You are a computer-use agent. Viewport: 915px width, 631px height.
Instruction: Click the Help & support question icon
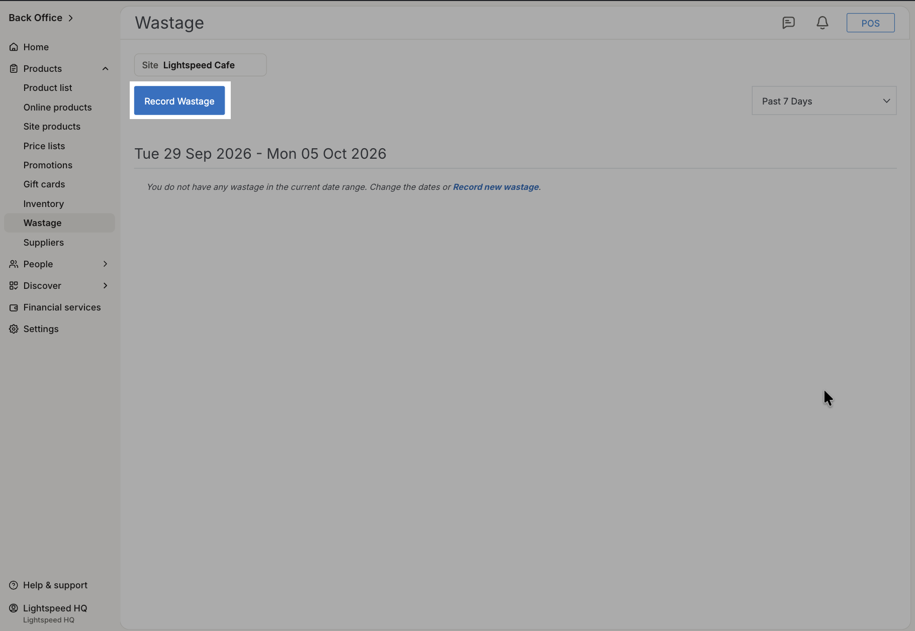pyautogui.click(x=14, y=585)
